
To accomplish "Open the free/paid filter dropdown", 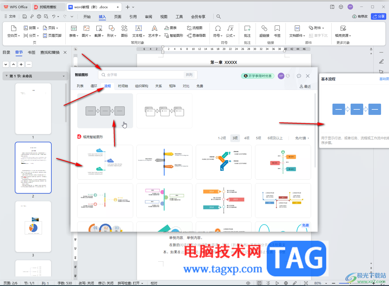I will pyautogui.click(x=302, y=138).
